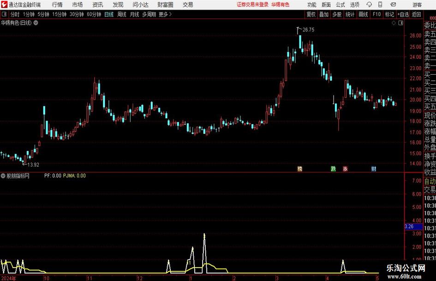Open the 选项 menu
The image size is (436, 281).
coord(355,5)
